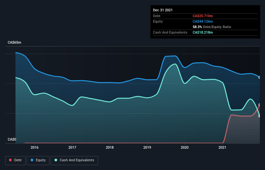Click the 2016 x-axis label
The image size is (265, 170).
35,147
